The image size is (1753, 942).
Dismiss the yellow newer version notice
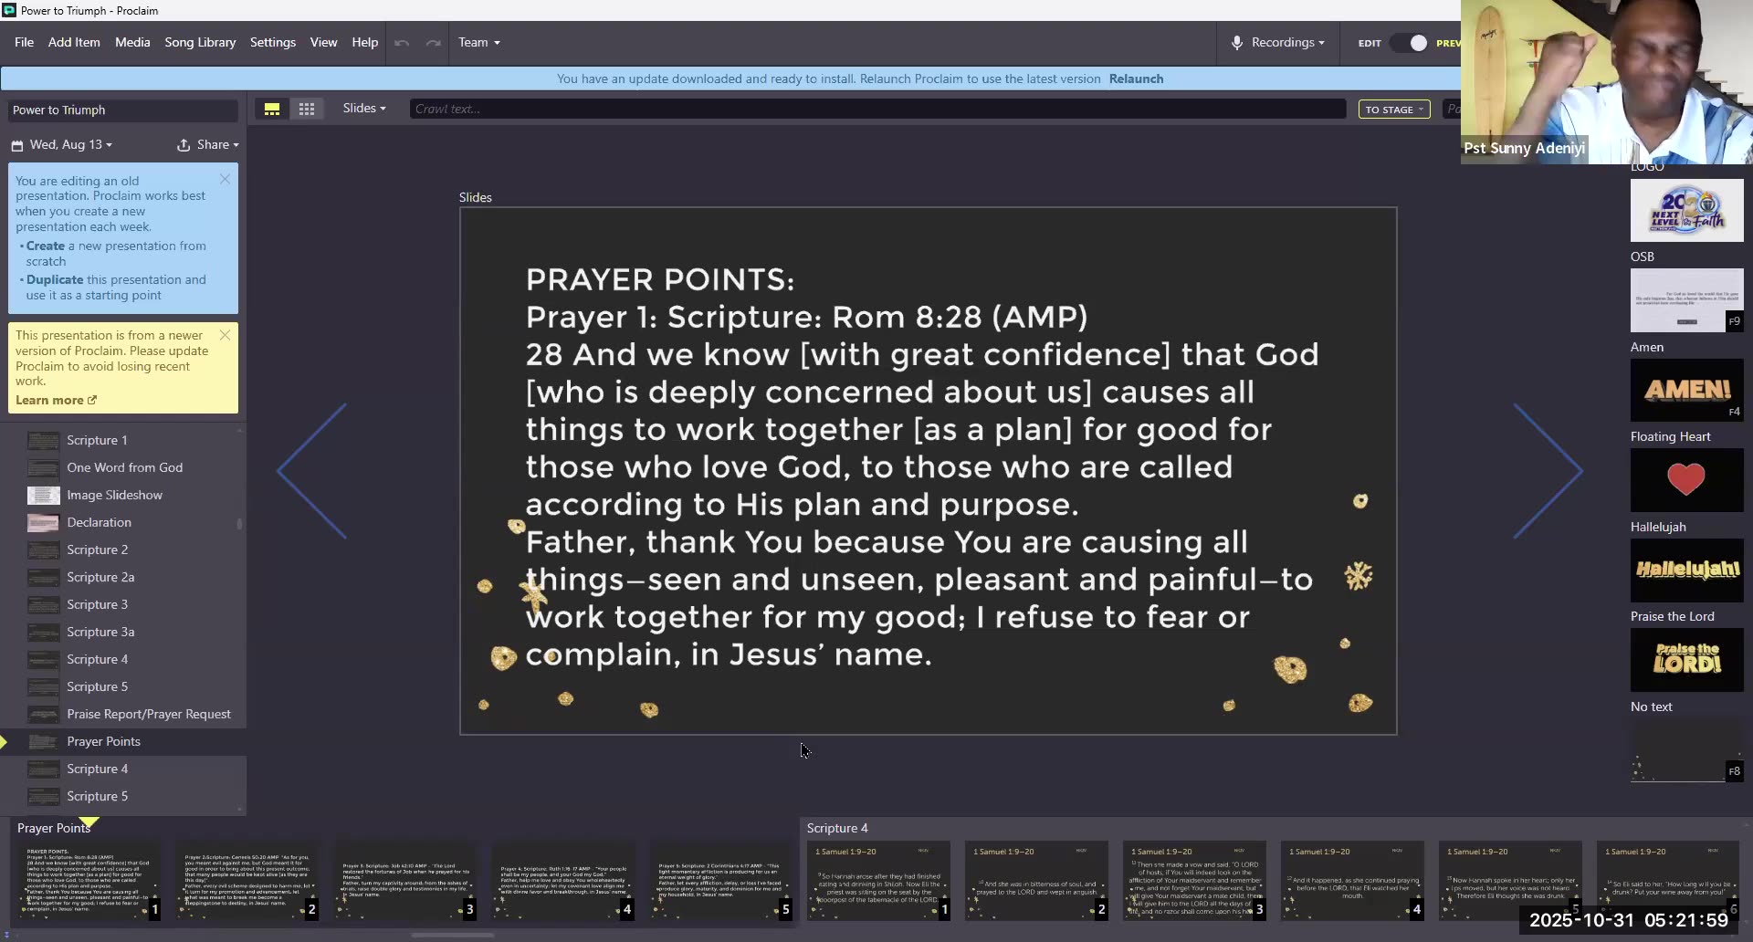coord(225,335)
